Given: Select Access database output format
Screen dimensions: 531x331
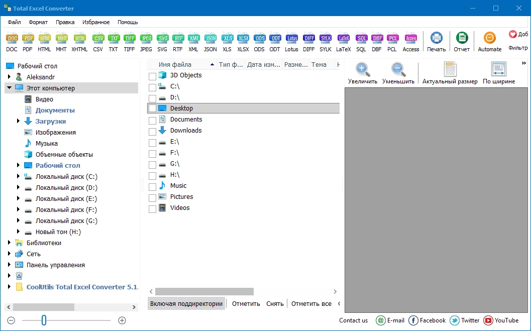Looking at the screenshot, I should point(411,42).
